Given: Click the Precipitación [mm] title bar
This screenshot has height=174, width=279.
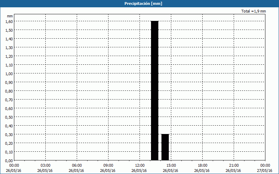Looking at the screenshot, I should click(139, 3).
